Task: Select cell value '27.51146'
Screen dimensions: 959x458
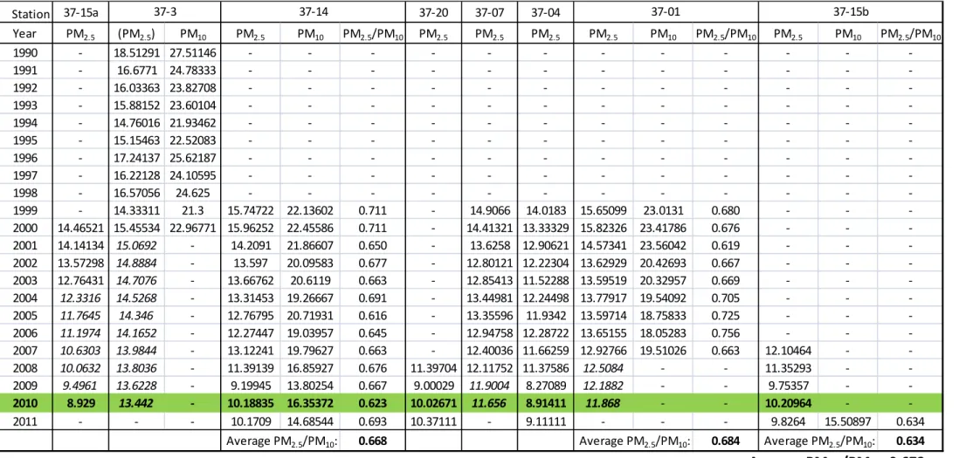Action: [x=193, y=53]
